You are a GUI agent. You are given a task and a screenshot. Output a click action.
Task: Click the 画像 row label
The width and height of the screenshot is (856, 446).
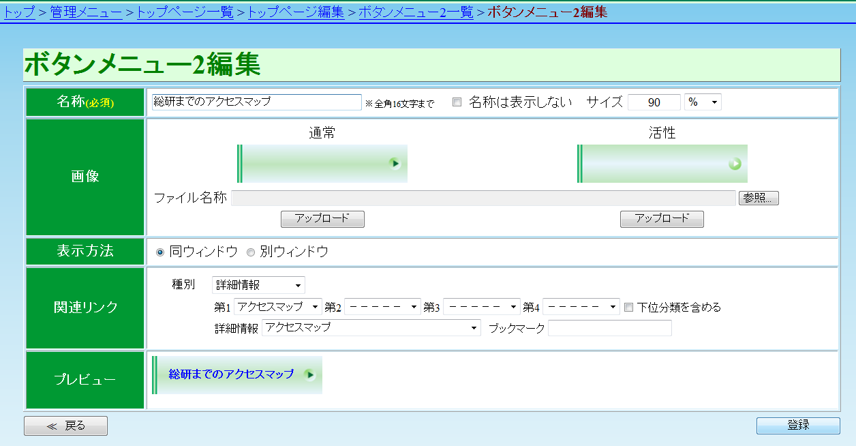coord(85,177)
